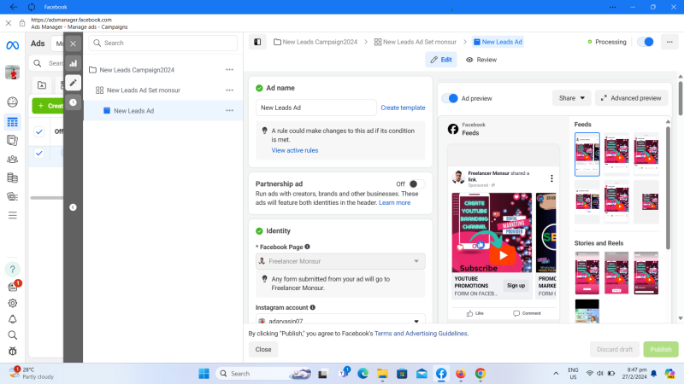The image size is (684, 384).
Task: Close the editing pane with X icon
Action: (73, 44)
